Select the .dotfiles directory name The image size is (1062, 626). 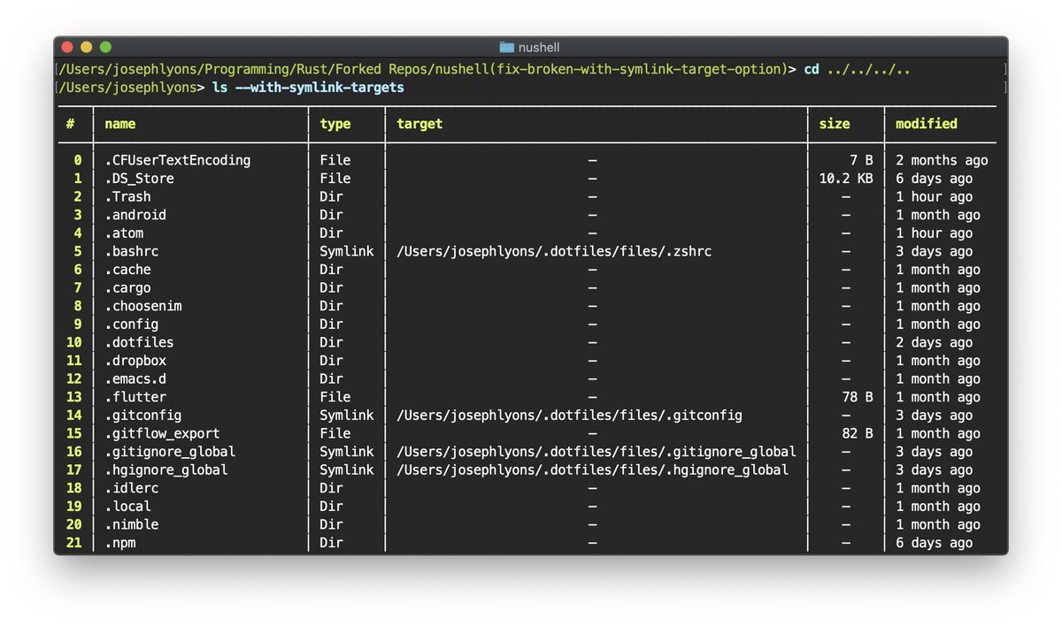tap(139, 342)
